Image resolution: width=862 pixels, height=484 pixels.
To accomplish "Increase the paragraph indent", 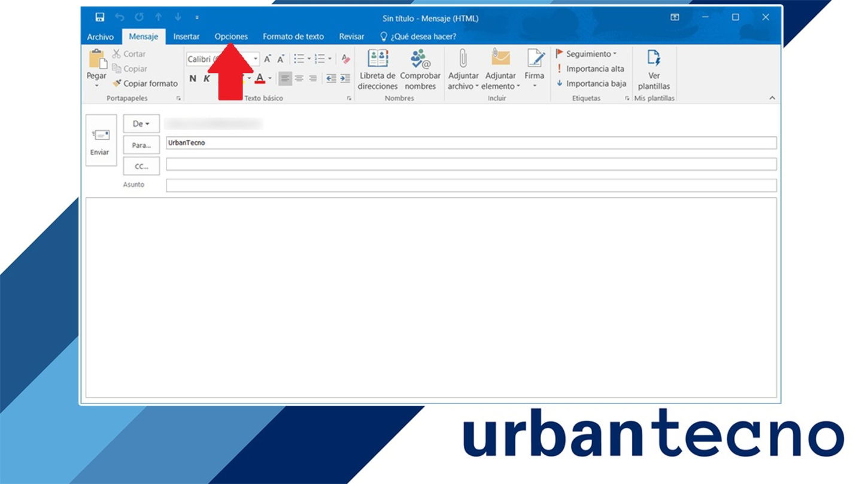I will [x=345, y=78].
